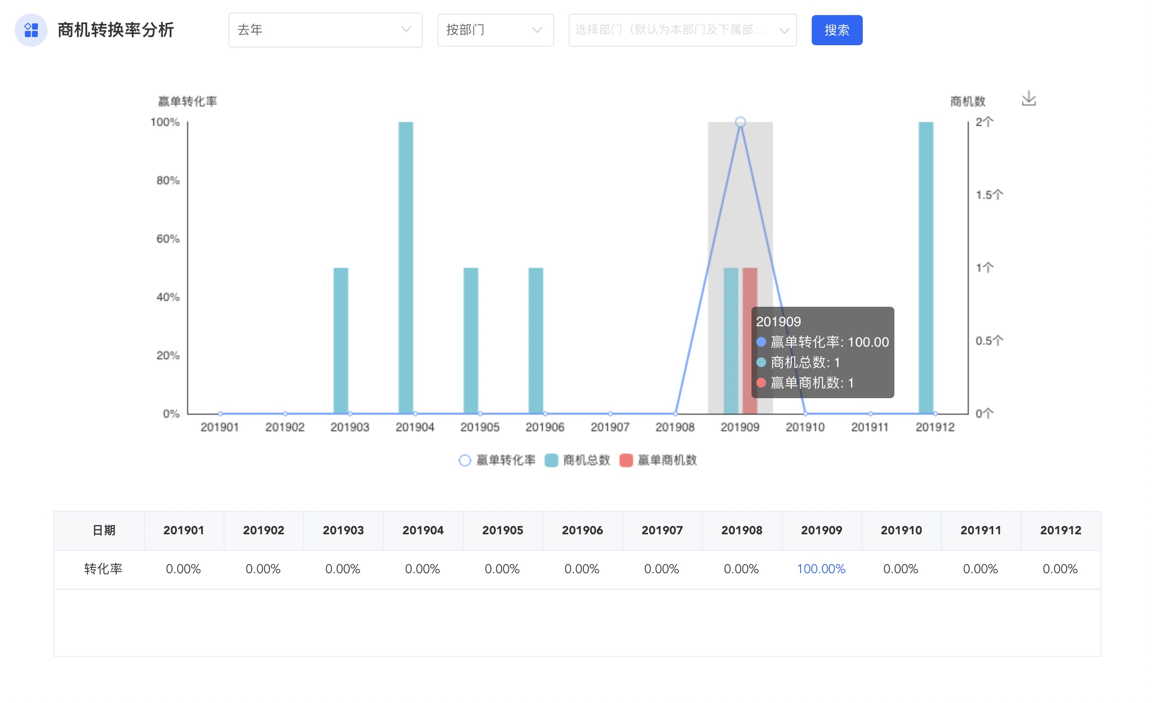The width and height of the screenshot is (1152, 703).
Task: Expand the 选择部门 selector dropdown
Action: tap(682, 30)
